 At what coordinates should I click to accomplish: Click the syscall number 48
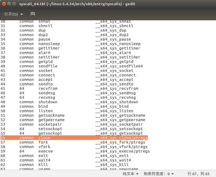[3, 102]
